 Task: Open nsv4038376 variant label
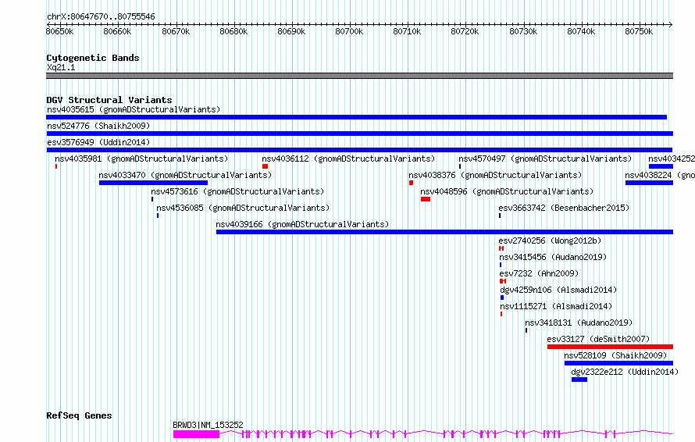click(495, 175)
